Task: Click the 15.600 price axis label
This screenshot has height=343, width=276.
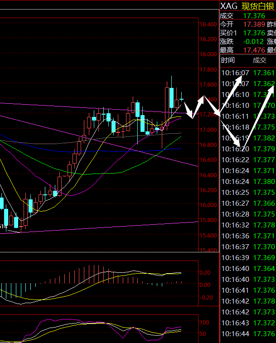Action: pyautogui.click(x=208, y=235)
